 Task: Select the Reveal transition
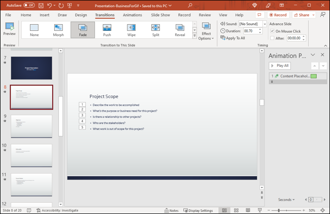coord(180,30)
